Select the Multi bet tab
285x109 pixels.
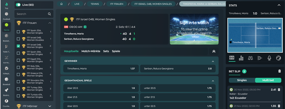(x=268, y=80)
